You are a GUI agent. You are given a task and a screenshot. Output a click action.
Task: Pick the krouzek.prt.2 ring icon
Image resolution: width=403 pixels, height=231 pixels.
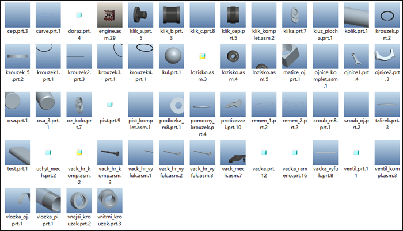387,15
